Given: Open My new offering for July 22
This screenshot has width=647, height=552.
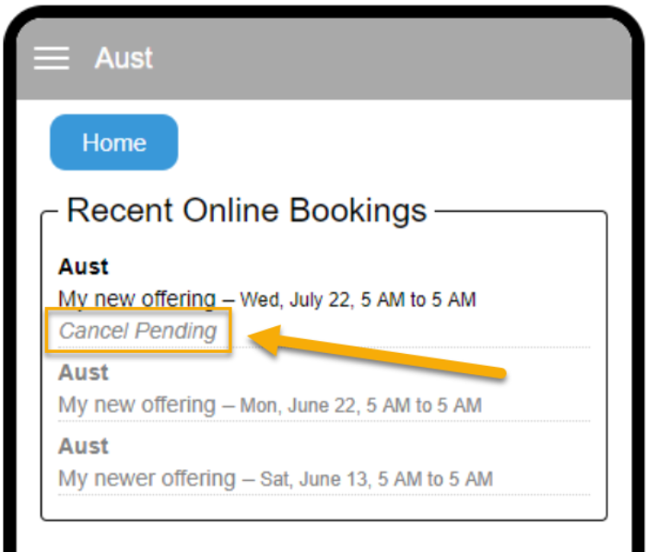Looking at the screenshot, I should pos(136,299).
